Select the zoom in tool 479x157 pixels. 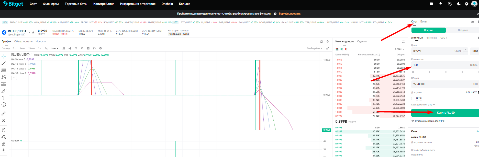(4, 120)
